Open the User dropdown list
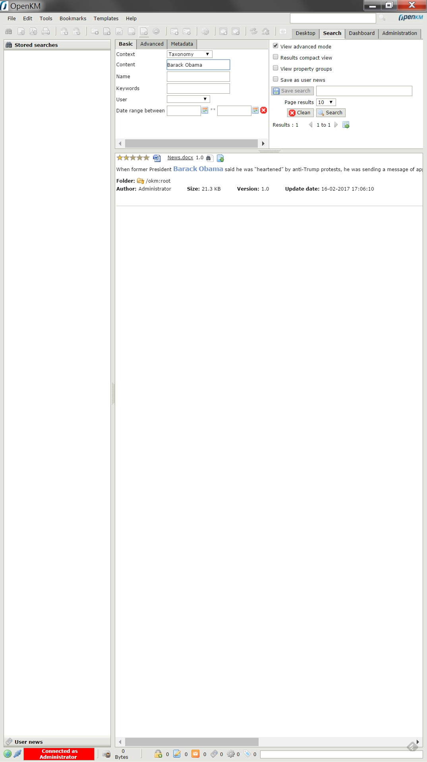 [188, 99]
